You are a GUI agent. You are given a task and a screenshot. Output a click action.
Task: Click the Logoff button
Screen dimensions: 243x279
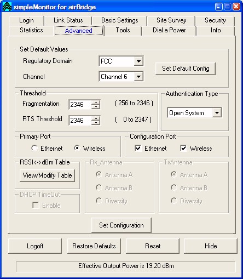tap(35, 246)
